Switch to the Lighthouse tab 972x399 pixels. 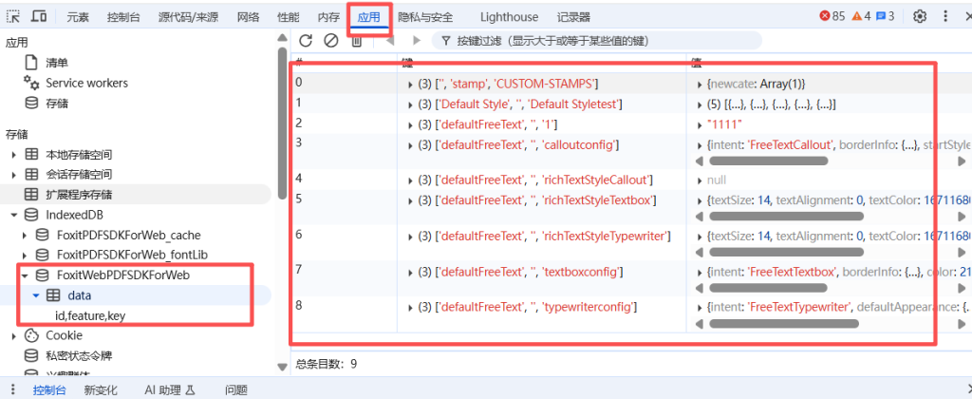coord(509,17)
